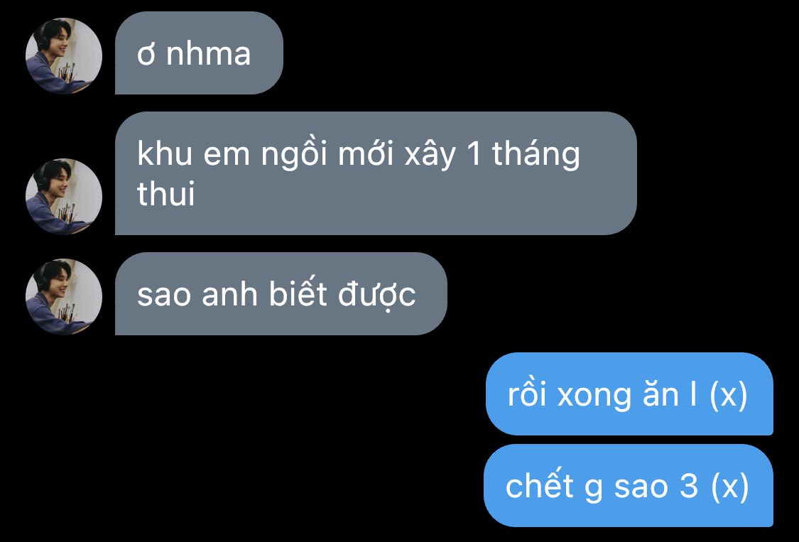
Task: Click the number "3" in last blue message
Action: coord(688,486)
